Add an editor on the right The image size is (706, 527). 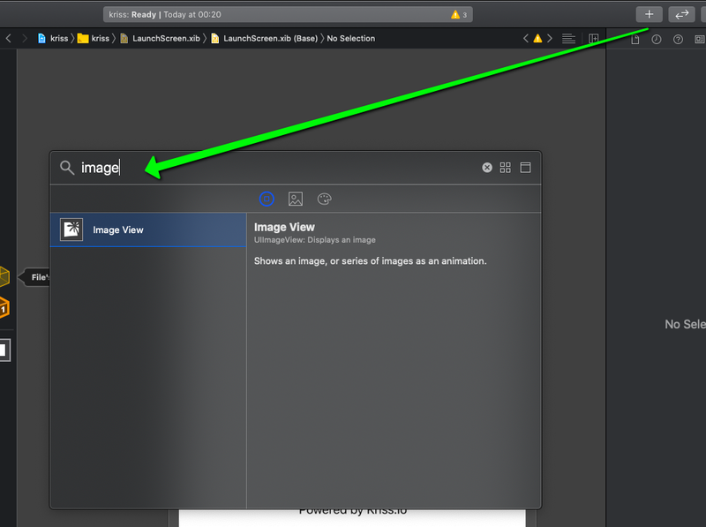point(593,39)
